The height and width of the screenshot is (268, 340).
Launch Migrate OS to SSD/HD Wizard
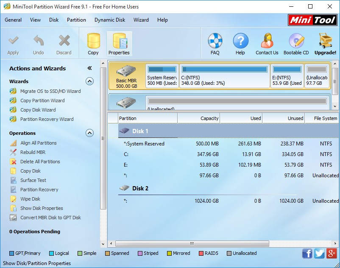coord(50,91)
